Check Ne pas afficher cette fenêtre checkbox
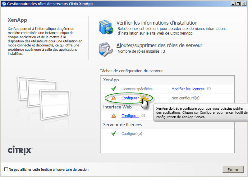Viewport: 248px width, 177px height. [6, 170]
